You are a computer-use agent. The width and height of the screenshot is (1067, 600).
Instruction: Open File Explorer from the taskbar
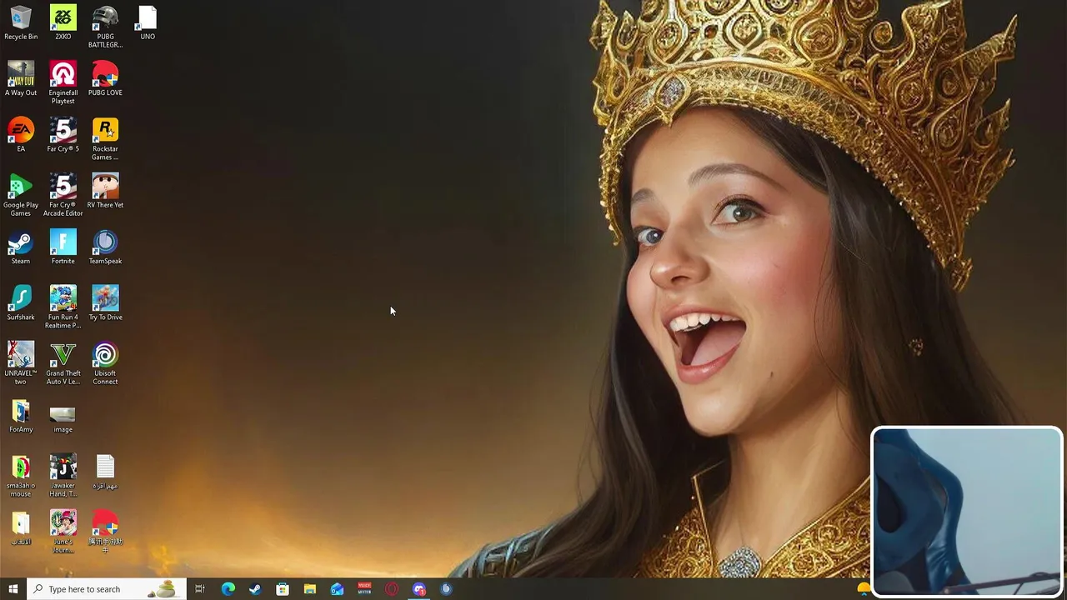click(309, 589)
